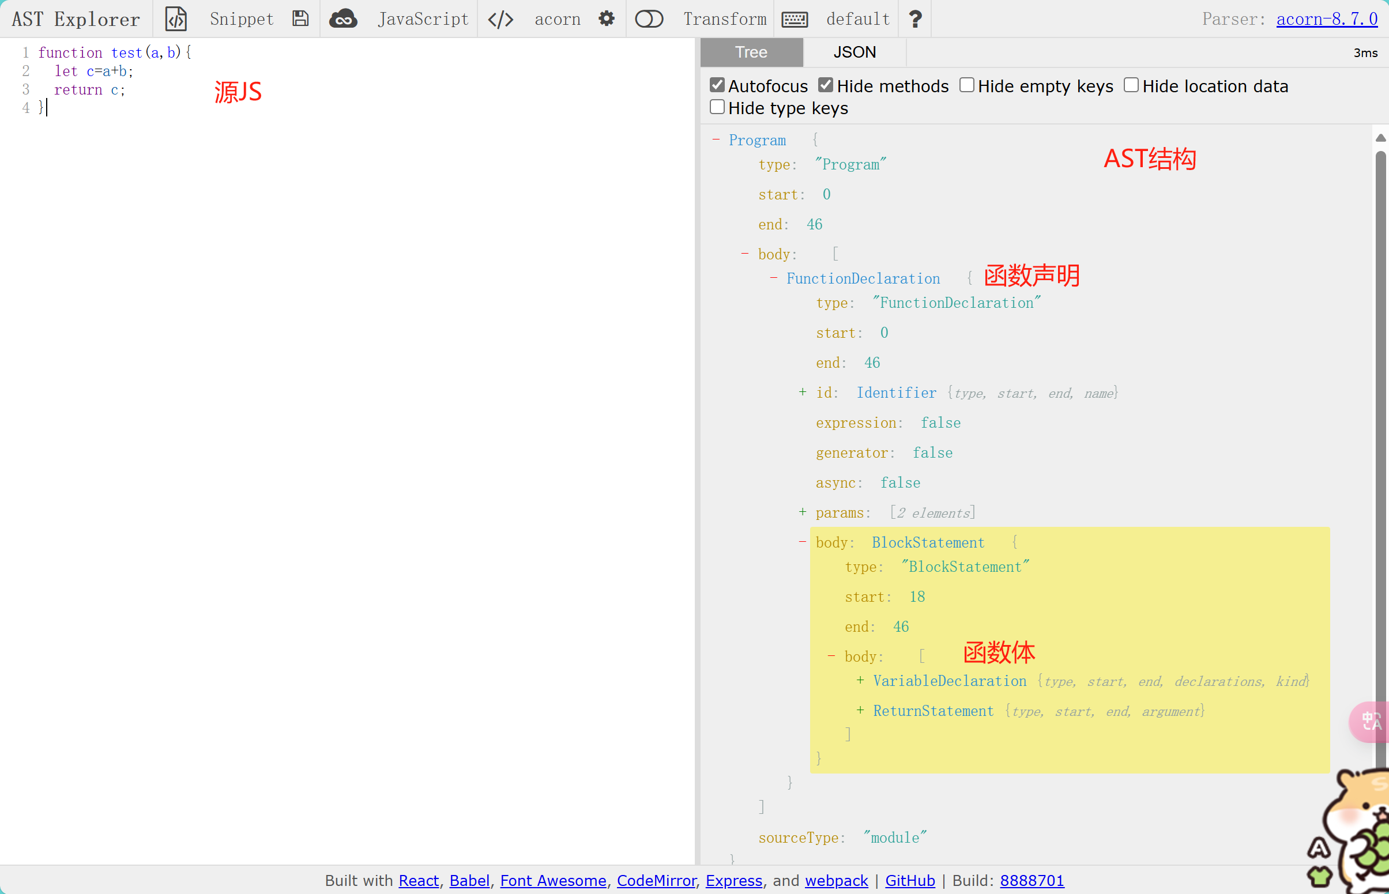Expand the ReturnStatement node
This screenshot has width=1389, height=894.
pos(861,711)
